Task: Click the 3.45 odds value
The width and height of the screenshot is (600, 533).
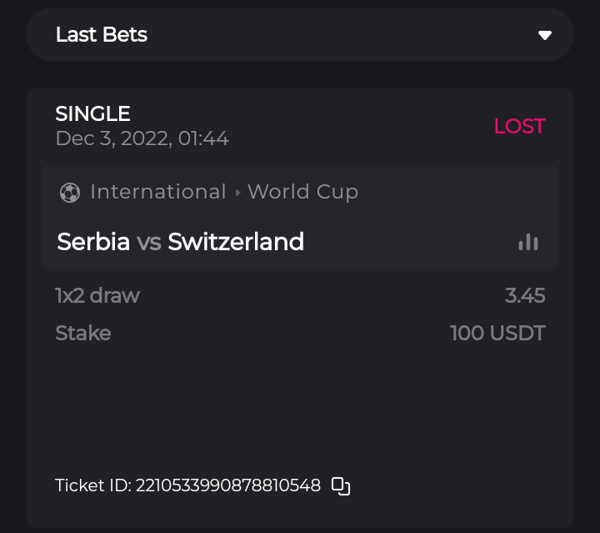Action: [x=525, y=295]
